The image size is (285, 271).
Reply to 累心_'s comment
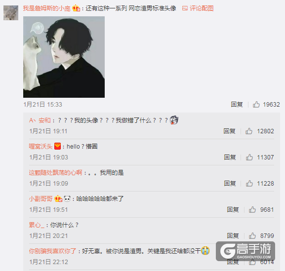pos(233,236)
